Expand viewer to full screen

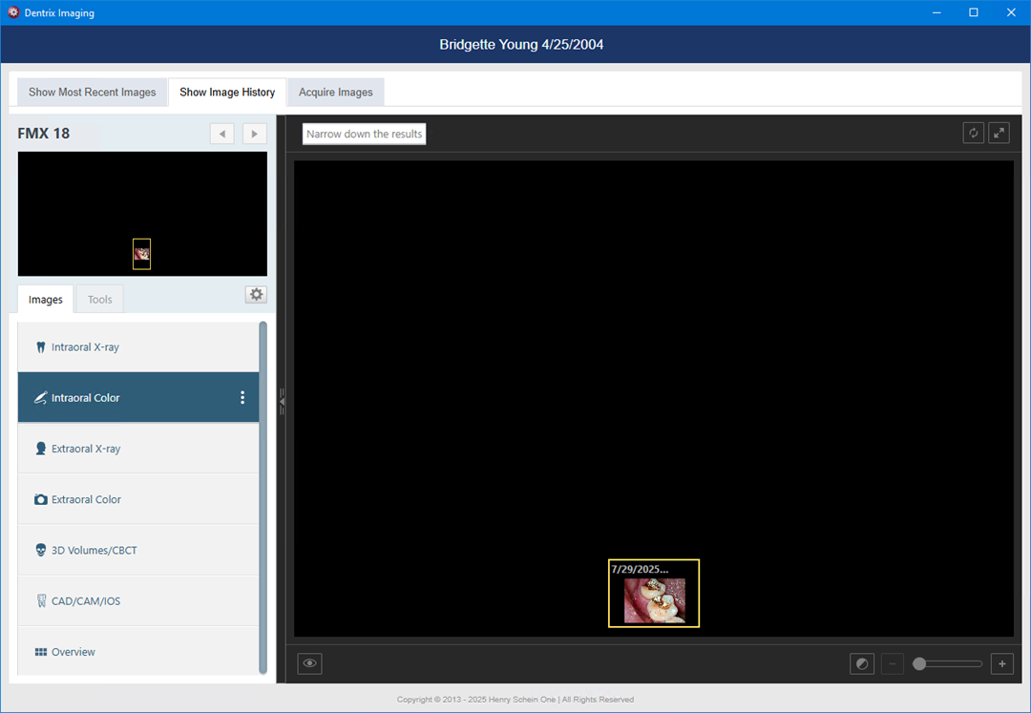[x=999, y=133]
